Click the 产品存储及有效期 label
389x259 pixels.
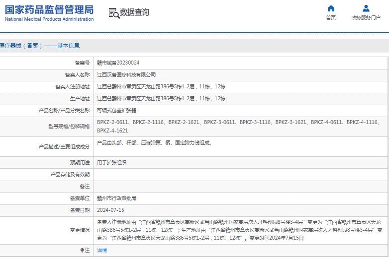click(x=70, y=175)
